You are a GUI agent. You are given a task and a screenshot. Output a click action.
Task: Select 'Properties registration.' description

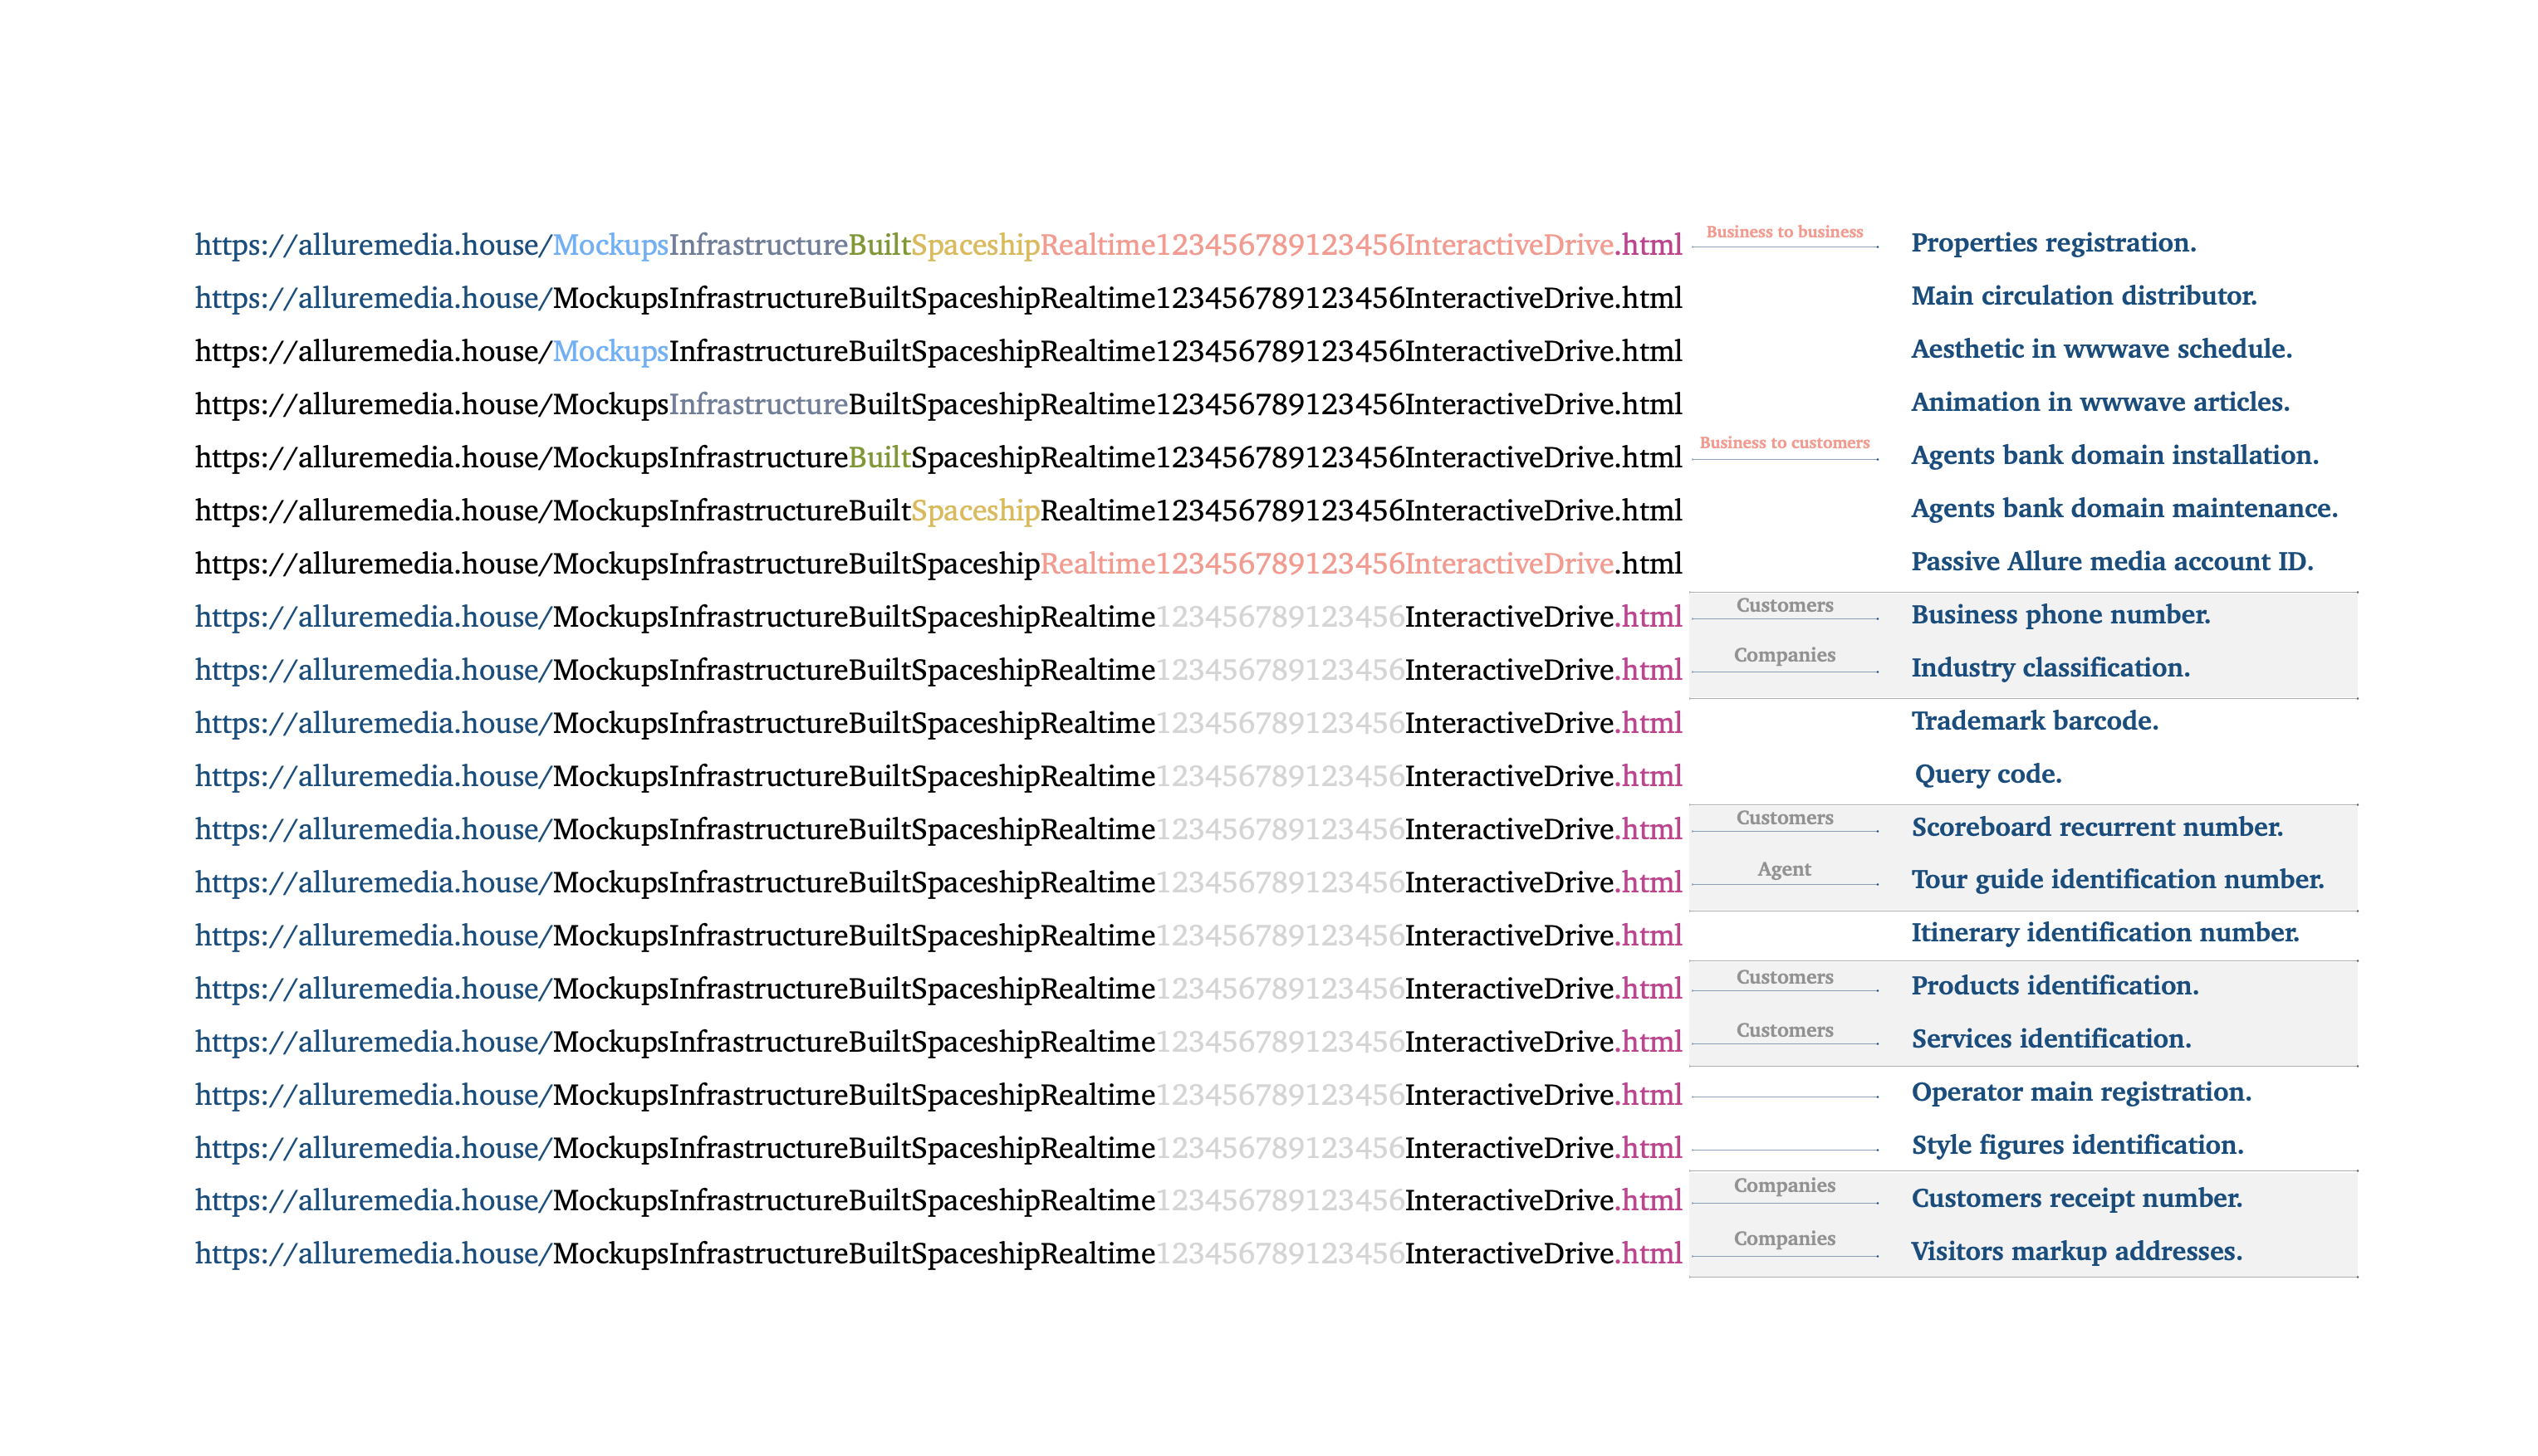pyautogui.click(x=2053, y=243)
